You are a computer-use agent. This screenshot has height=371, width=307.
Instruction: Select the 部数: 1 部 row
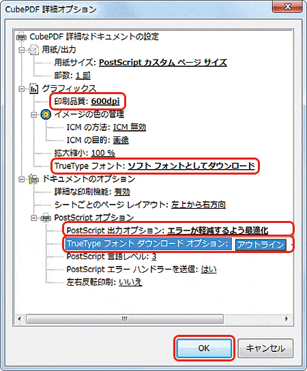(72, 76)
